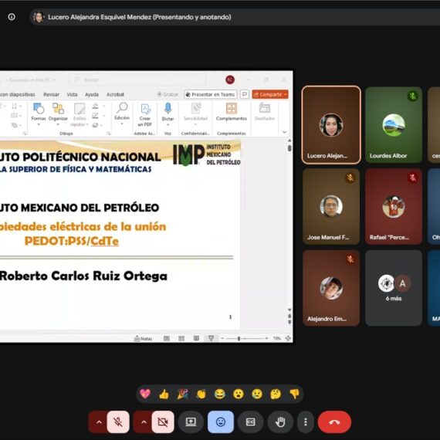This screenshot has width=440, height=440.
Task: Send clapping hands emoji reaction
Action: (x=201, y=394)
